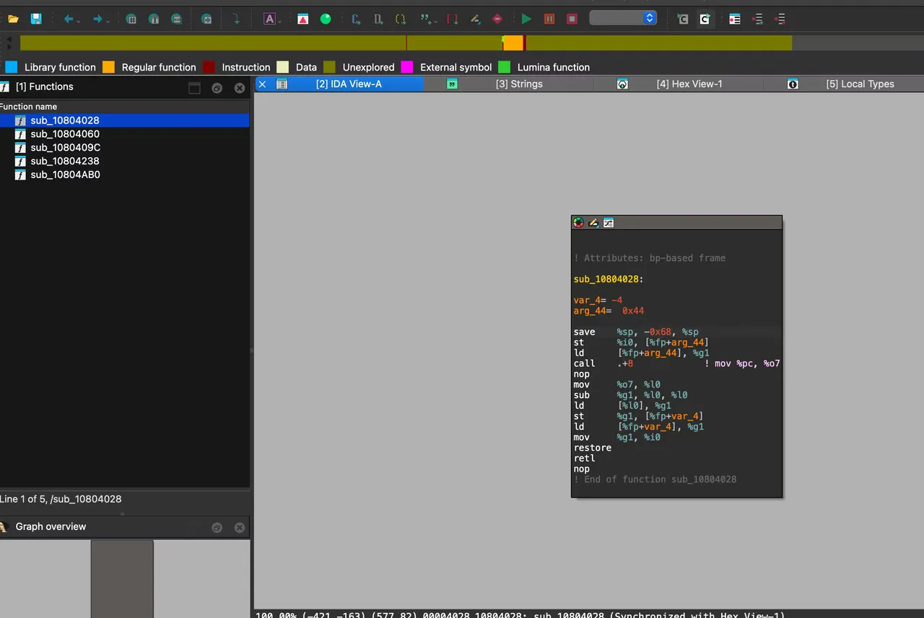
Task: Click the 'D' create data icon
Action: pos(378,19)
